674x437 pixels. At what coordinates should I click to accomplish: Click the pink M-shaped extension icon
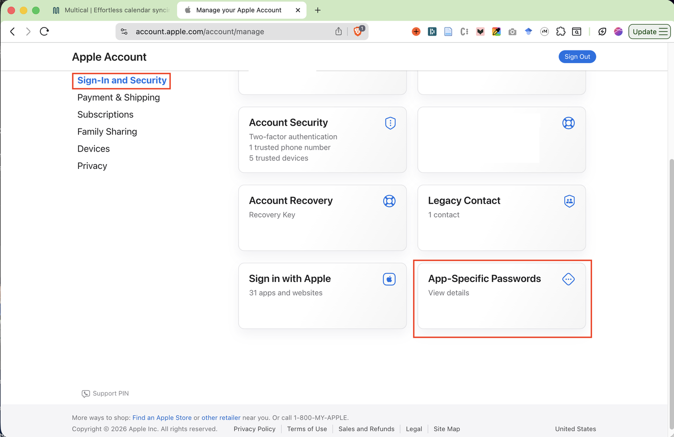480,32
